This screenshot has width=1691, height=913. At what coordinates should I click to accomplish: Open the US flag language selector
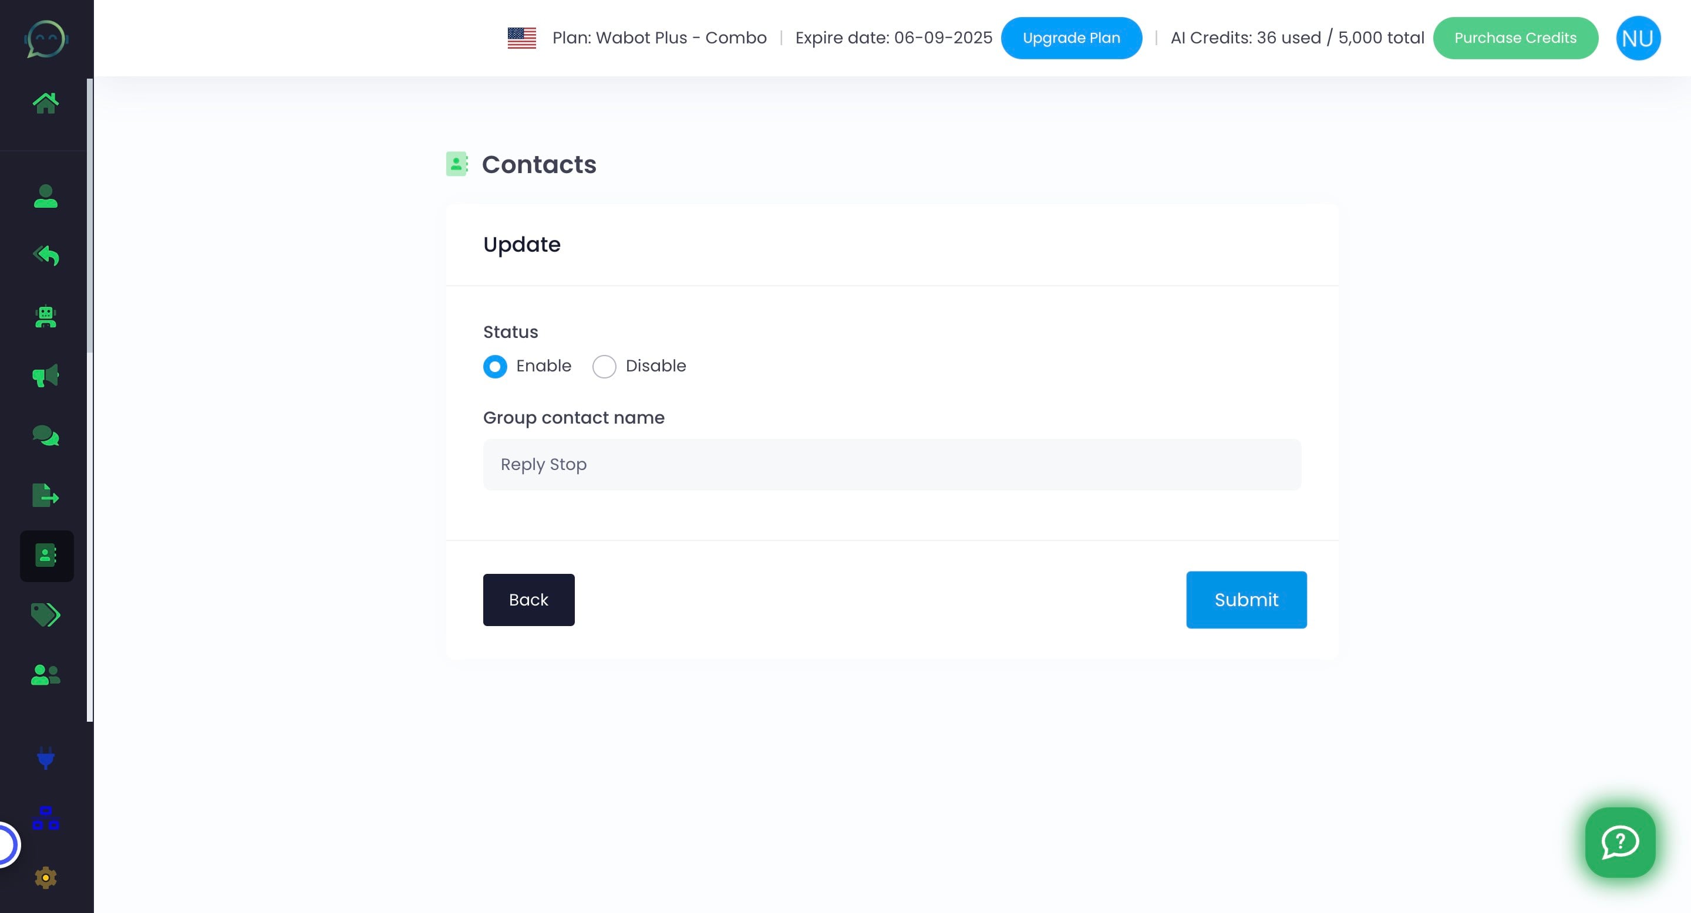(522, 38)
